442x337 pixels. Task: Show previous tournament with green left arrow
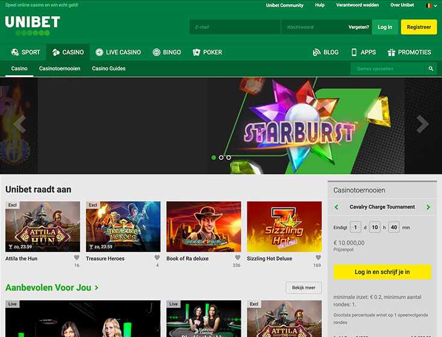coord(336,207)
